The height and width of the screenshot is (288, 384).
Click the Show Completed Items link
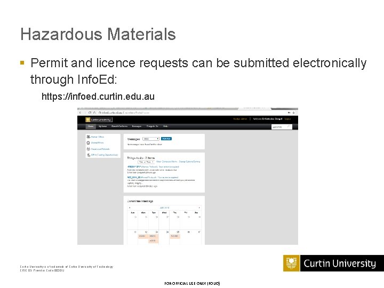pyautogui.click(x=166, y=162)
